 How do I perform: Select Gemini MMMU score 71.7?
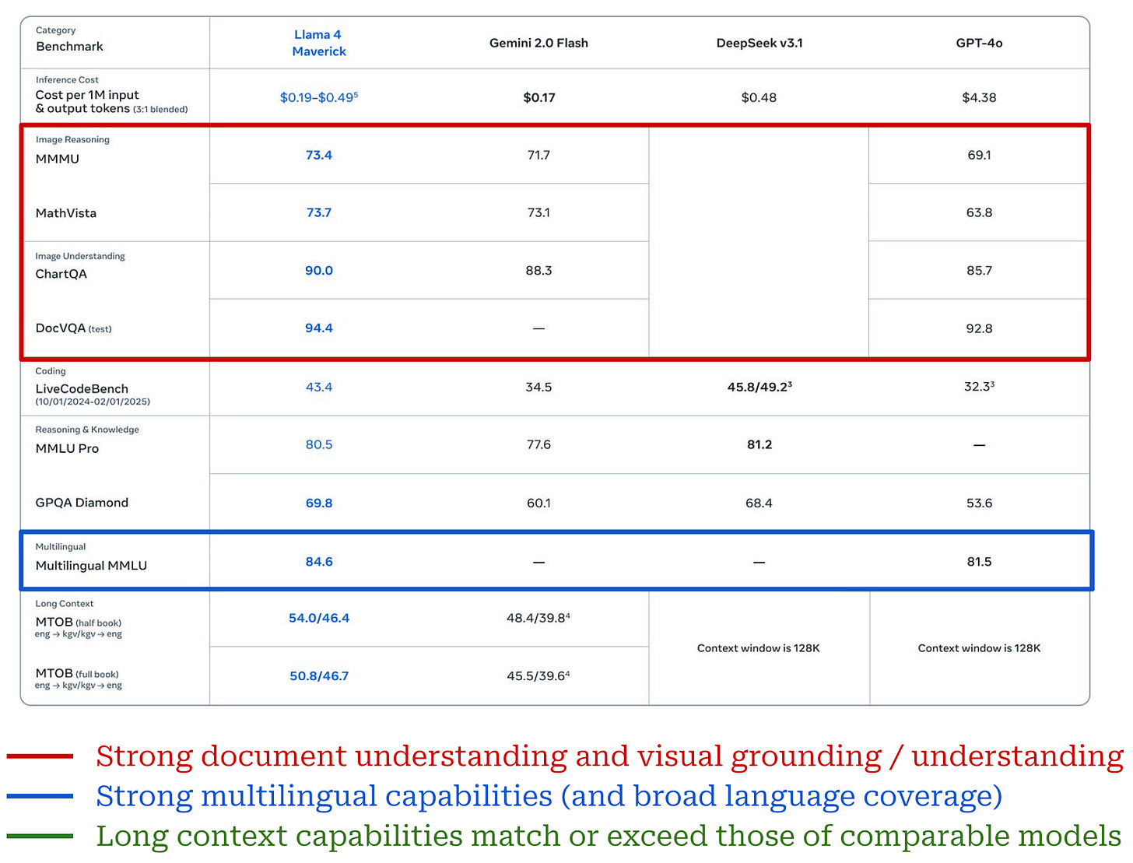538,155
